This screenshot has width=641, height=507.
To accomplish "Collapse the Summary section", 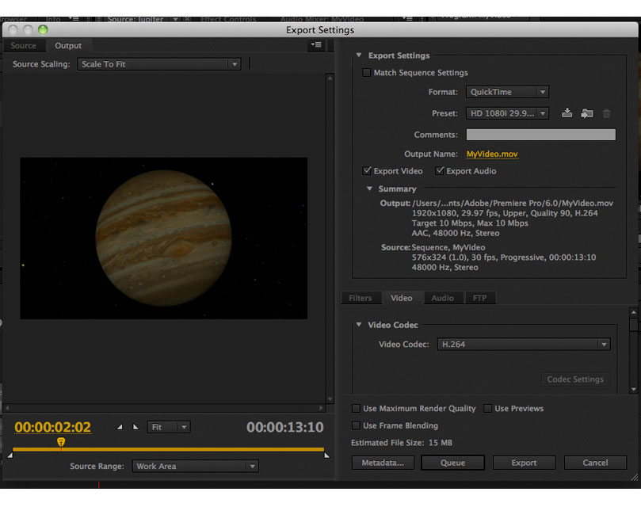I will point(368,189).
